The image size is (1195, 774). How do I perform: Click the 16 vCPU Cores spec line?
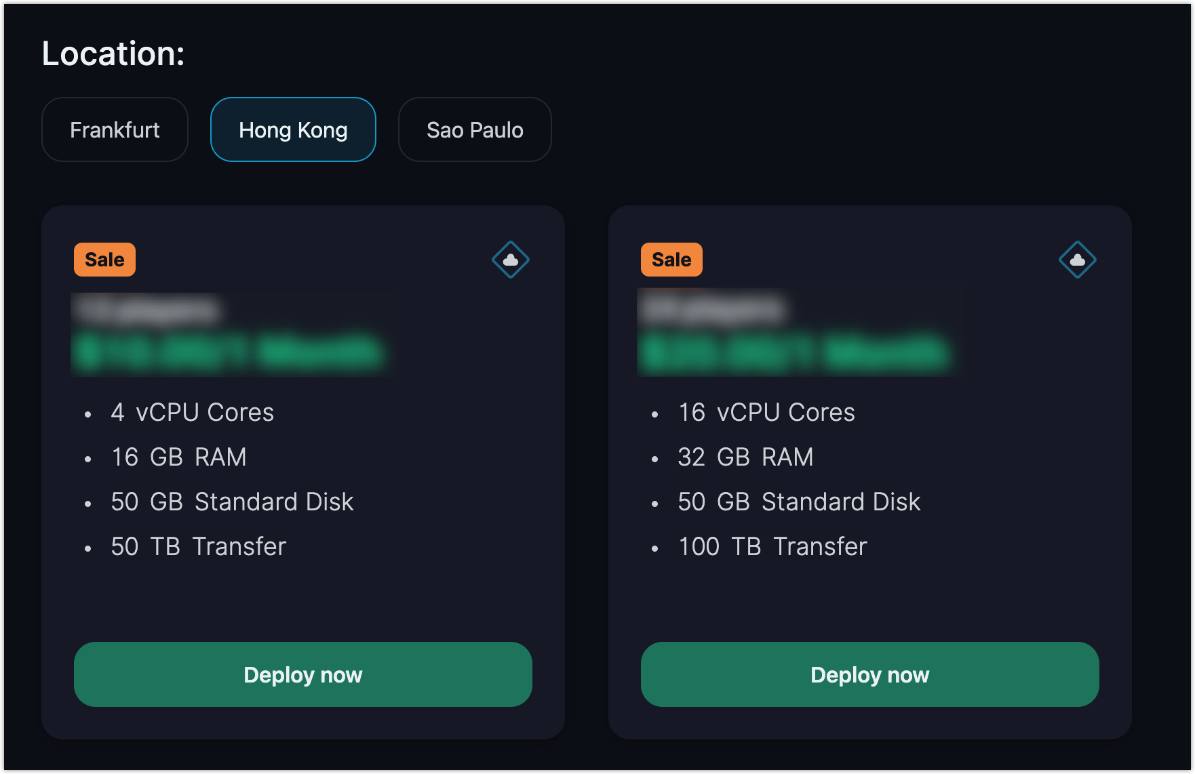pyautogui.click(x=766, y=412)
